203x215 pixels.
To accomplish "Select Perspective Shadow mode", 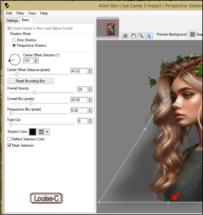I will 14,45.
